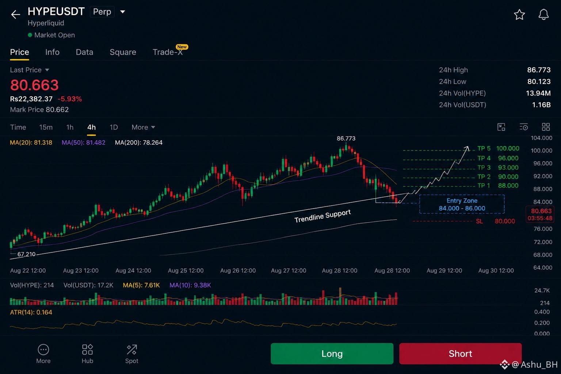Click the Aug 25 12:00 time axis label
Viewport: 561px width, 374px height.
pyautogui.click(x=186, y=271)
